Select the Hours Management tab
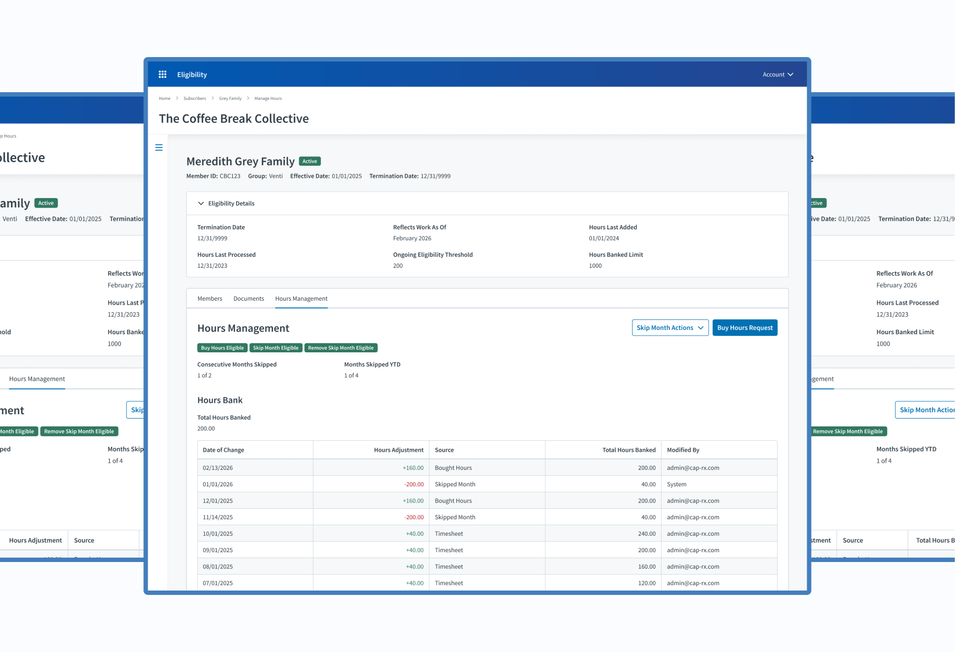This screenshot has height=652, width=955. click(301, 299)
